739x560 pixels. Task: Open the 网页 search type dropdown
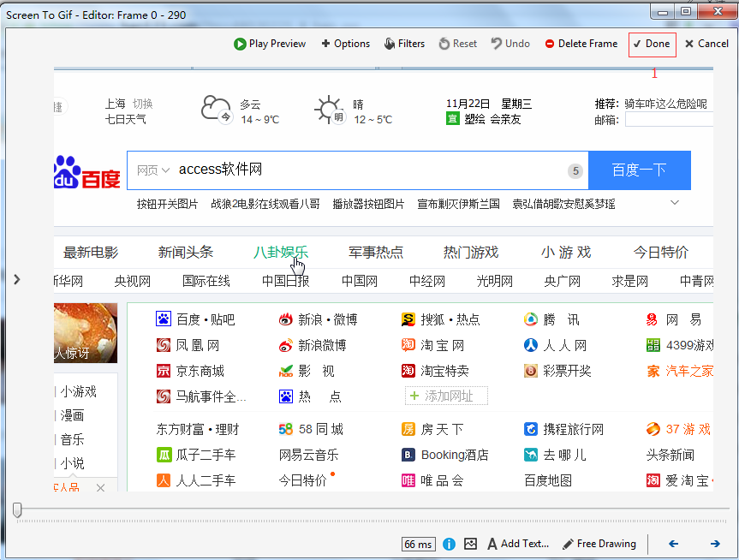tap(152, 170)
